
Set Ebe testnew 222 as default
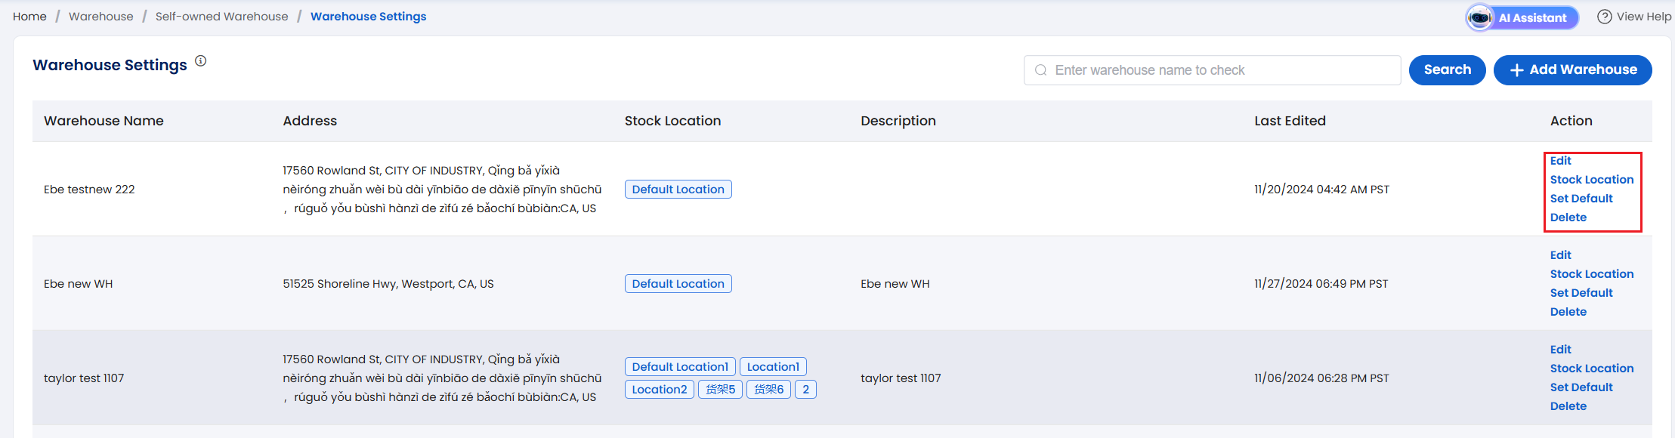1581,199
